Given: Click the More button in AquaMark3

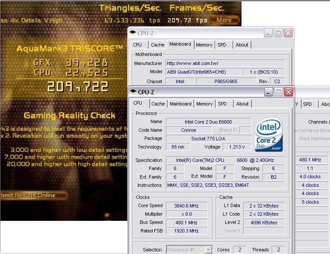Looking at the screenshot, I should [225, 20].
